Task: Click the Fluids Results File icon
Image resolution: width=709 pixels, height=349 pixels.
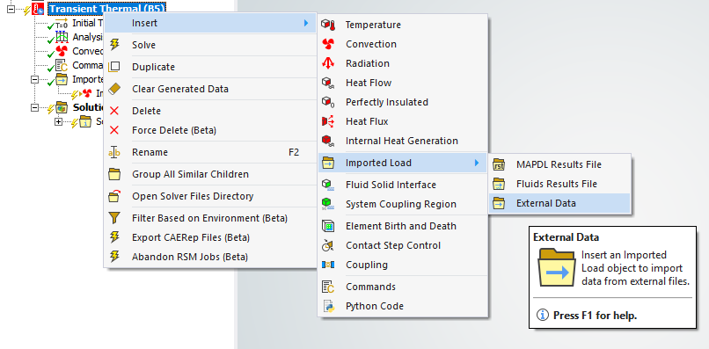Action: [x=499, y=184]
